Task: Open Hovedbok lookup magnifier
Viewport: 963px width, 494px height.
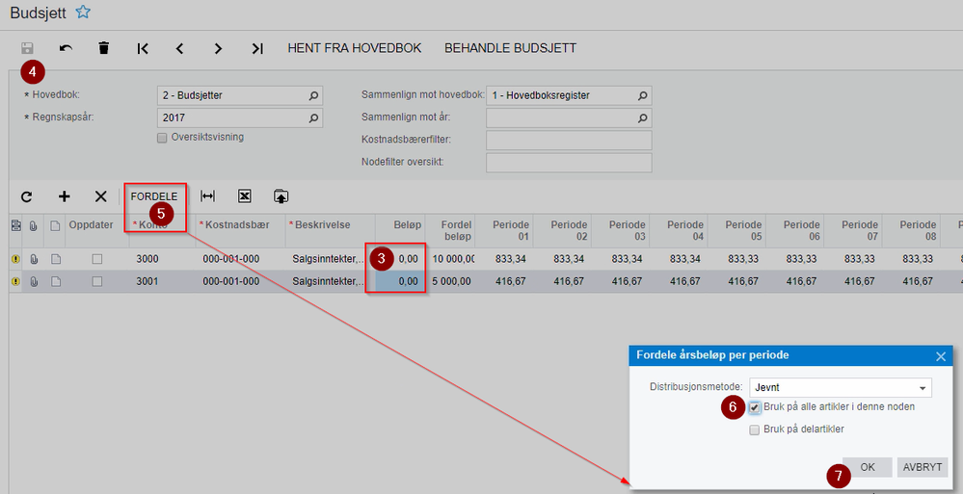Action: point(313,95)
